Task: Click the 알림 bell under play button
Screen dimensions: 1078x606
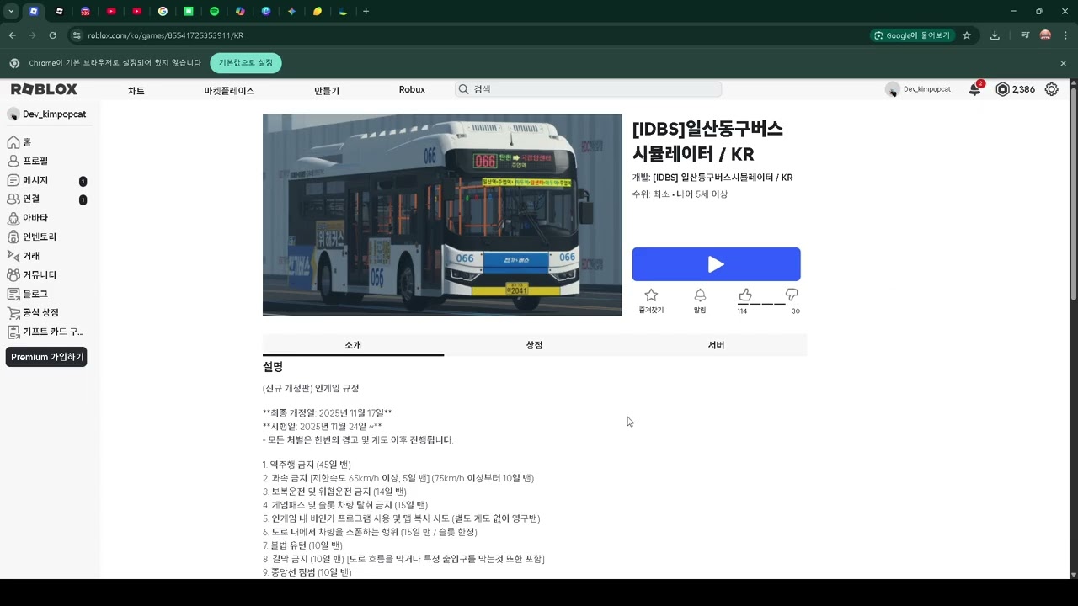Action: tap(700, 300)
